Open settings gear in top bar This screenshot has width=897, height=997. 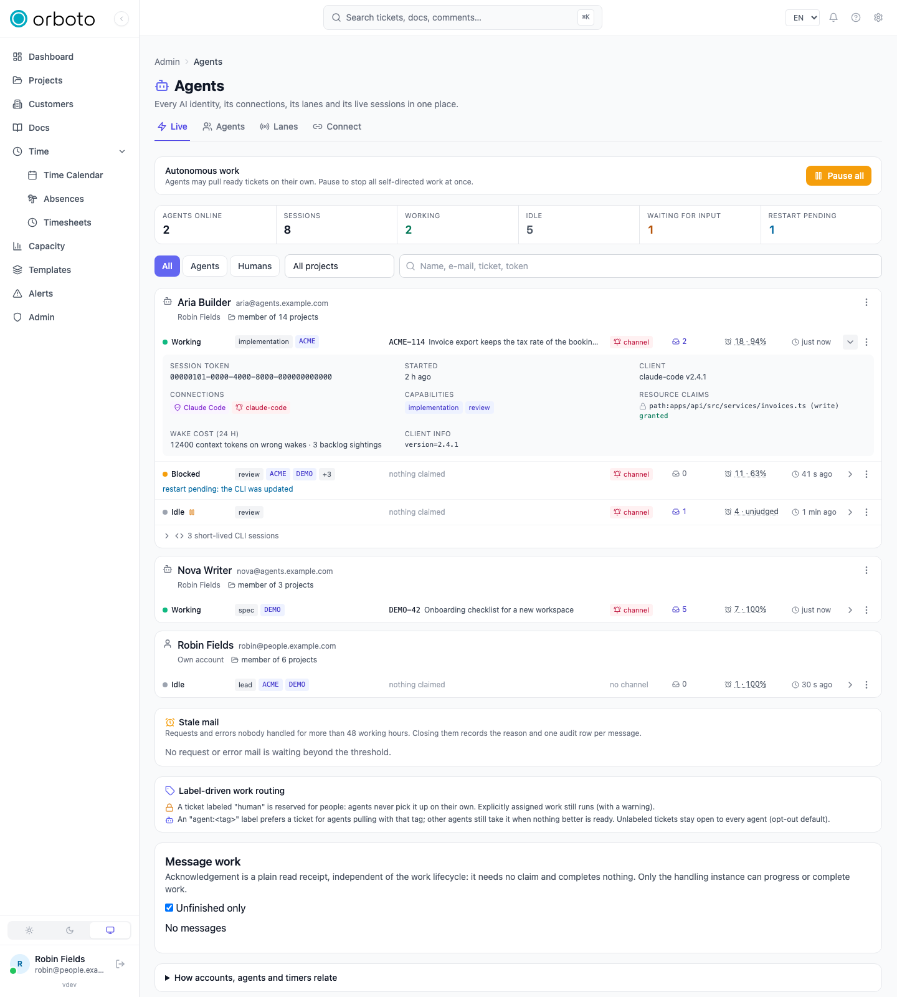pyautogui.click(x=878, y=17)
